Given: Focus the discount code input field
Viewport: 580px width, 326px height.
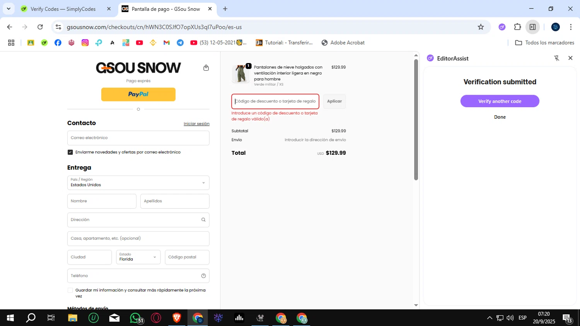Looking at the screenshot, I should click(x=275, y=101).
